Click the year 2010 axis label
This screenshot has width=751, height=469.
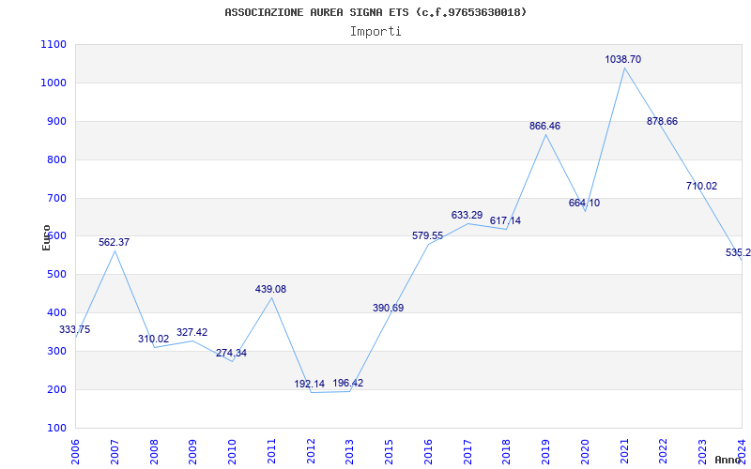pos(232,452)
